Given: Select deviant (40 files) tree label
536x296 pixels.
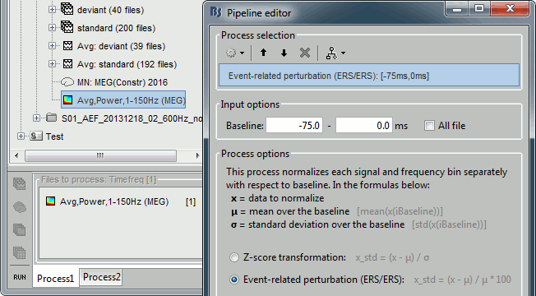Looking at the screenshot, I should click(x=110, y=10).
